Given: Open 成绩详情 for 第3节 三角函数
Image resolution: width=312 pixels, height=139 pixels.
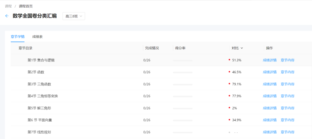Looking at the screenshot, I should click(x=270, y=84).
